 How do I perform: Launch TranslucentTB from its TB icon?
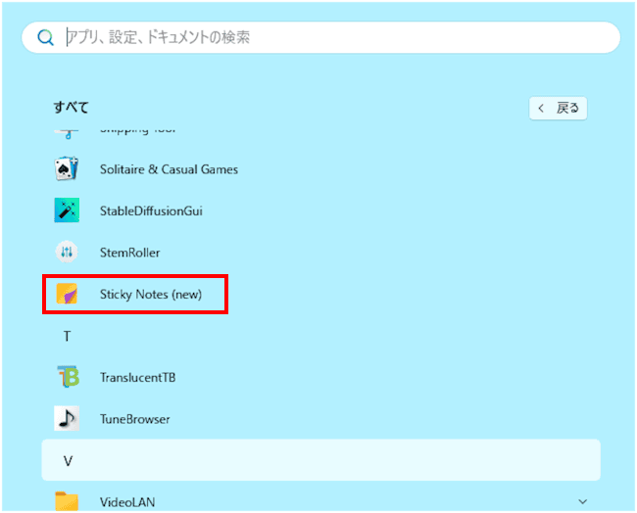tap(67, 377)
